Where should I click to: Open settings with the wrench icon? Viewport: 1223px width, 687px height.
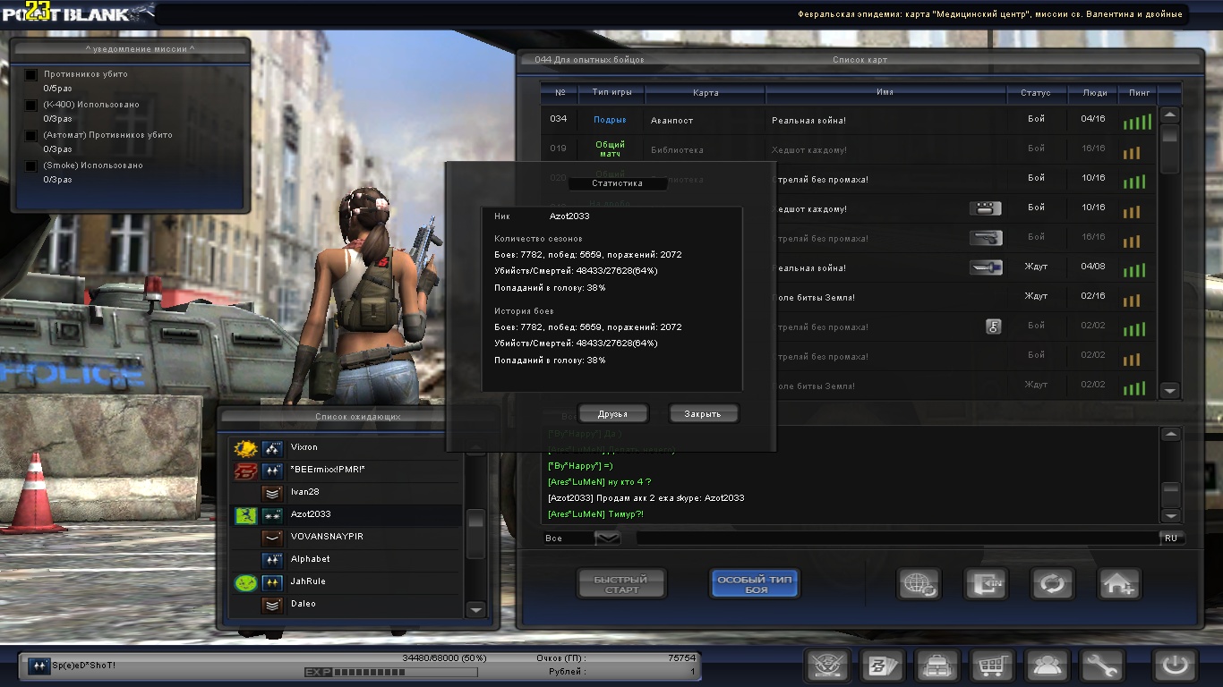point(1101,666)
